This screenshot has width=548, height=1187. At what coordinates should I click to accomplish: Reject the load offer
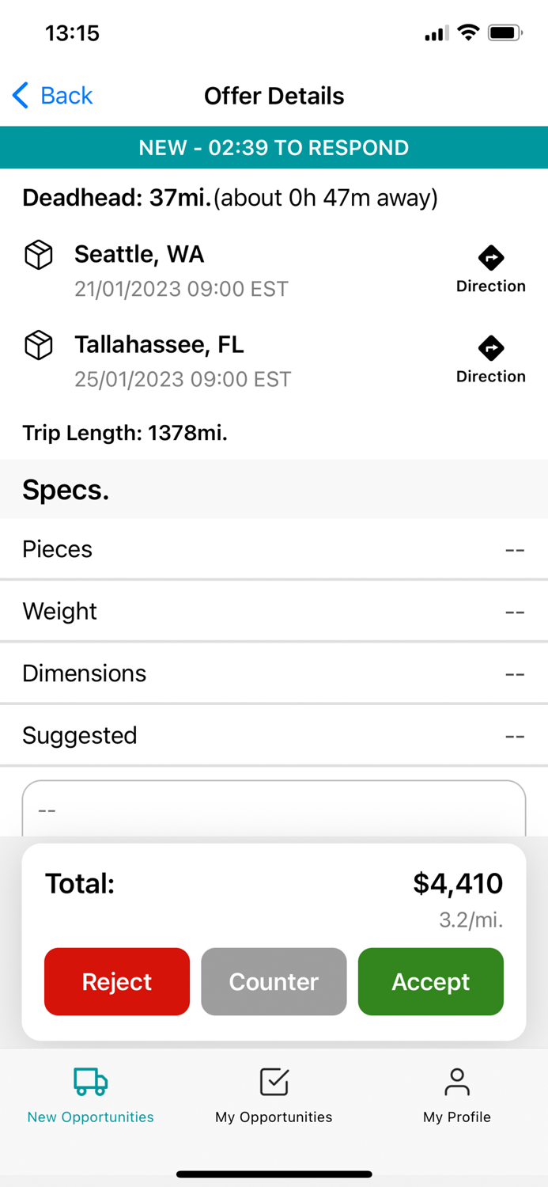(116, 981)
